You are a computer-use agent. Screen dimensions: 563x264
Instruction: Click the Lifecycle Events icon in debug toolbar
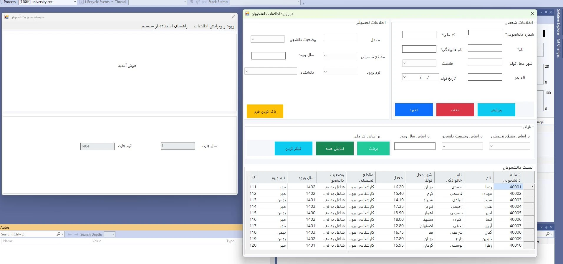(82, 2)
